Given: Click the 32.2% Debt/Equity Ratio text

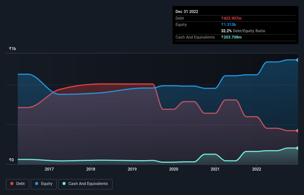Looking at the screenshot, I should tap(243, 31).
